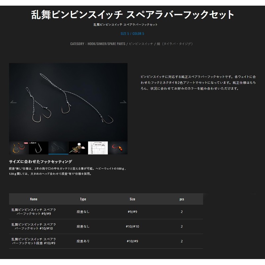Click the previous image arrow on the gallery

13,102
